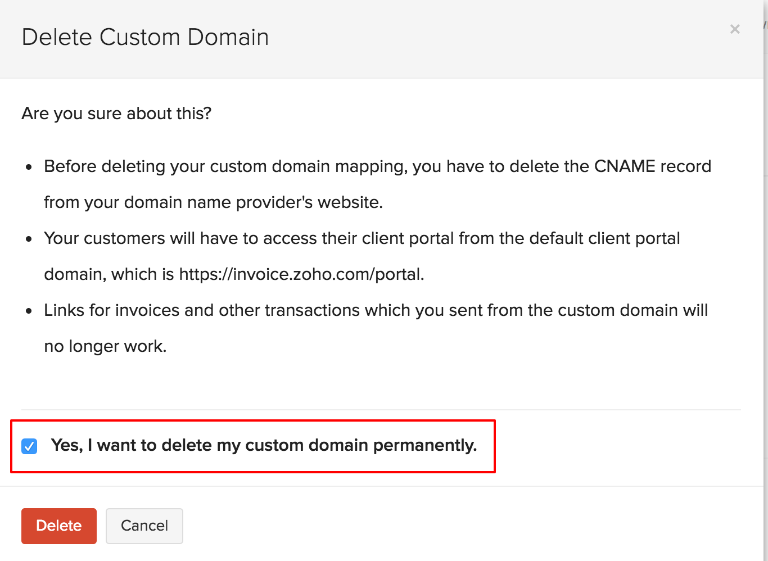This screenshot has height=561, width=768.
Task: Click the 'no longer work.' line
Action: pyautogui.click(x=105, y=346)
